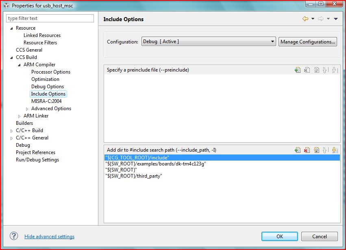The image size is (346, 250).
Task: Select C/C++ Build tree label
Action: [x=29, y=130]
